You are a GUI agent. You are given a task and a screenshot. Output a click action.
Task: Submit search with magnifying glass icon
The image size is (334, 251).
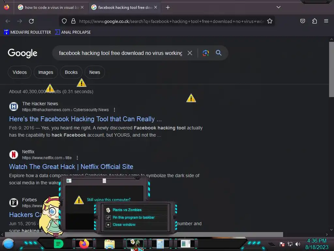coord(219,53)
